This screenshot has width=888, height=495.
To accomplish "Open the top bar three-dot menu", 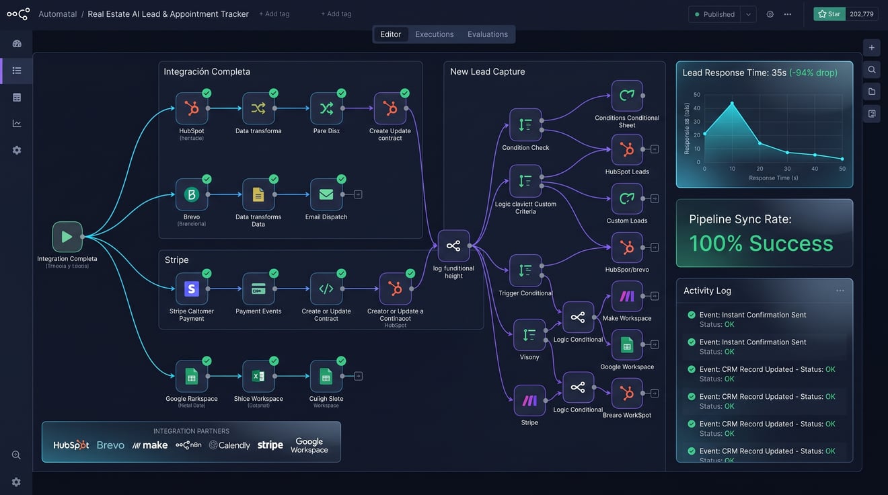I will click(788, 14).
